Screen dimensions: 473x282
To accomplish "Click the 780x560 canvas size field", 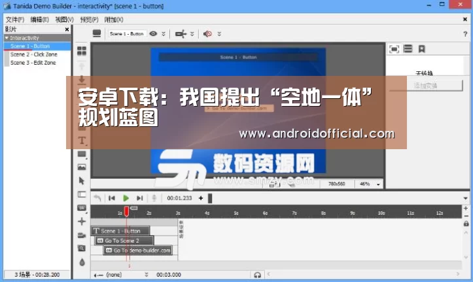I will (337, 184).
